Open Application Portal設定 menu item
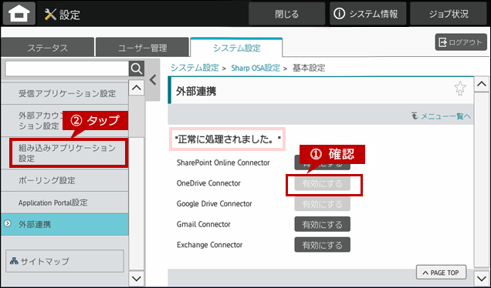491x288 pixels. pyautogui.click(x=65, y=203)
